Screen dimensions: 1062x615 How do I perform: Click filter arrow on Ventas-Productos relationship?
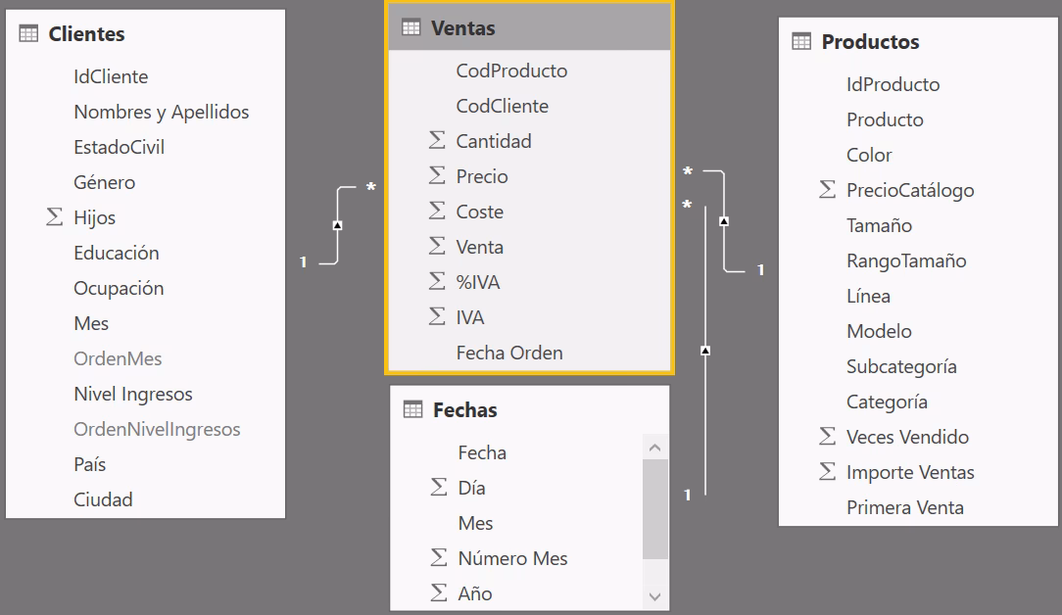pyautogui.click(x=724, y=220)
